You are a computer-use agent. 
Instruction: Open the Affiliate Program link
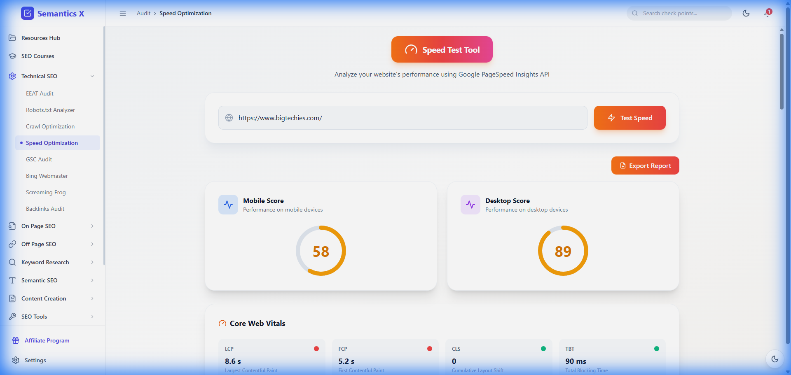[47, 340]
